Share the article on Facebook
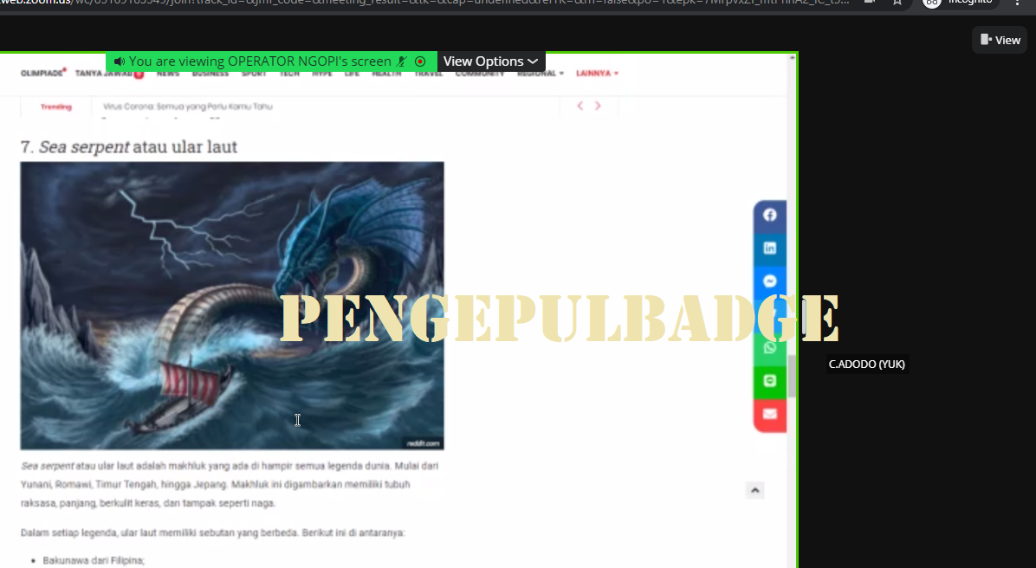Screen dimensions: 1036x568 pyautogui.click(x=770, y=216)
